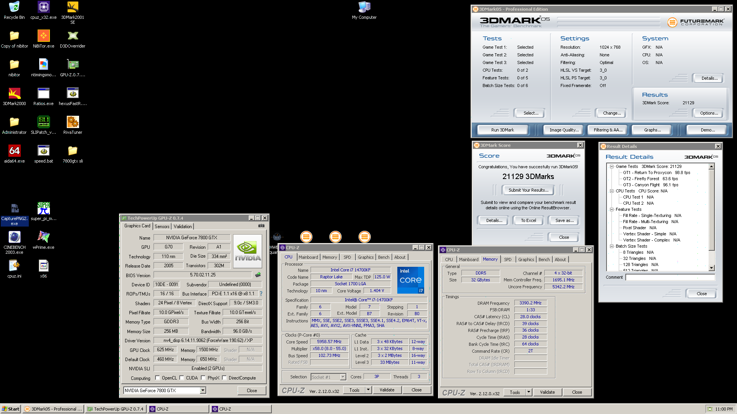The width and height of the screenshot is (737, 414).
Task: Select 3DMark05 Professional taskbar item
Action: tap(53, 409)
